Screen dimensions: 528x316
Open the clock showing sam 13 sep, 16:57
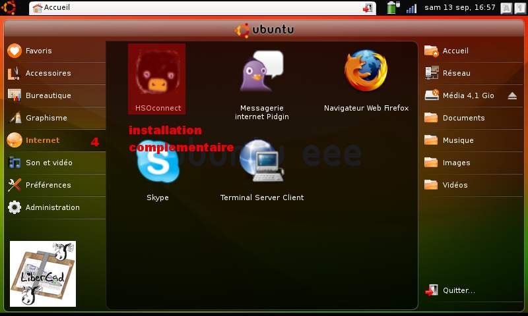(459, 7)
